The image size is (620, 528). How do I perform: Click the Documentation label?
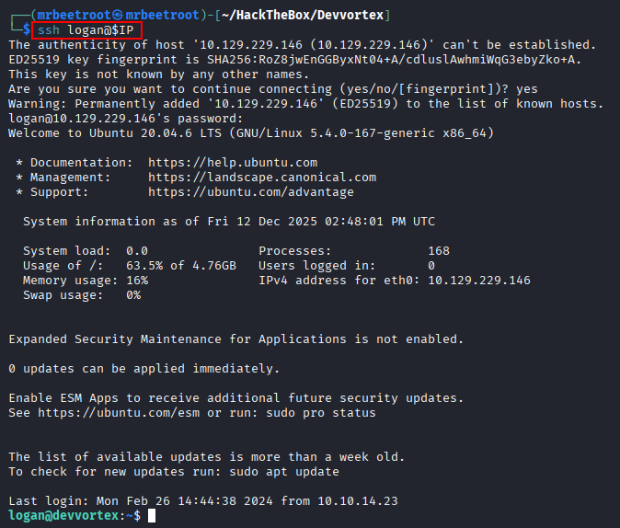[82, 163]
